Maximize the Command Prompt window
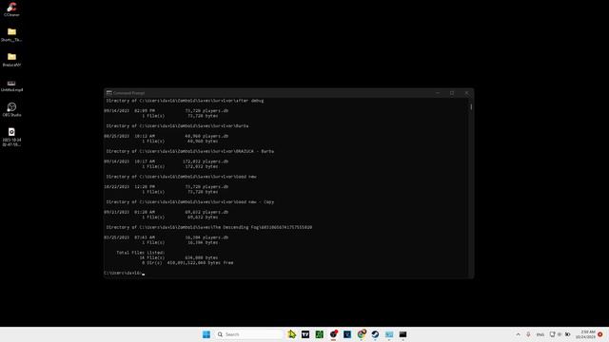609x342 pixels. coord(452,93)
